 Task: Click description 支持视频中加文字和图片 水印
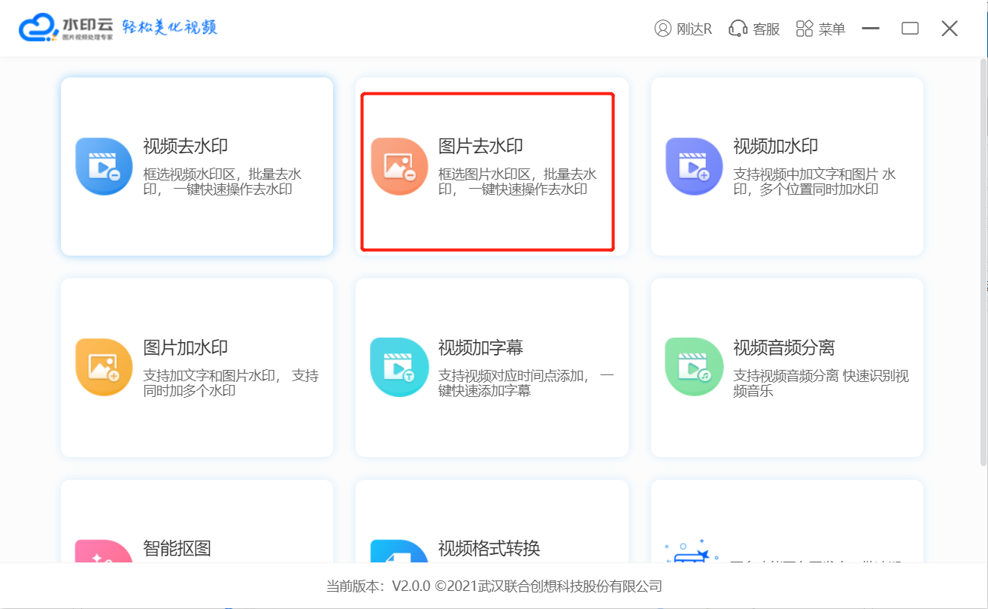click(815, 182)
